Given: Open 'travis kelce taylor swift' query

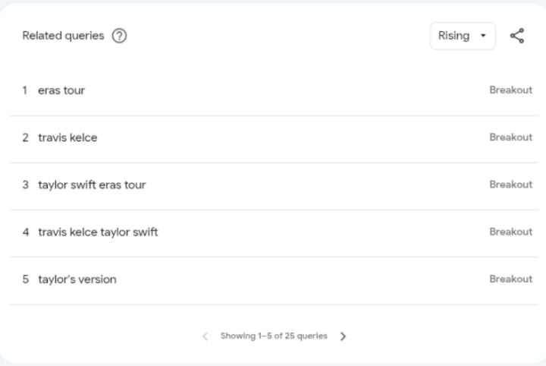Looking at the screenshot, I should [98, 232].
